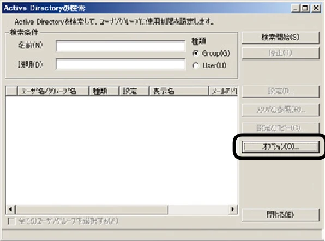This screenshot has height=241, width=325.
Task: Close dialog with 閉じる(E) button
Action: pyautogui.click(x=280, y=215)
